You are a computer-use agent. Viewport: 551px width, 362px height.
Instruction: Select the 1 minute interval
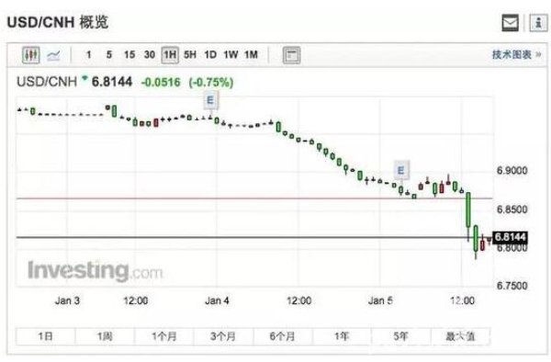point(88,55)
